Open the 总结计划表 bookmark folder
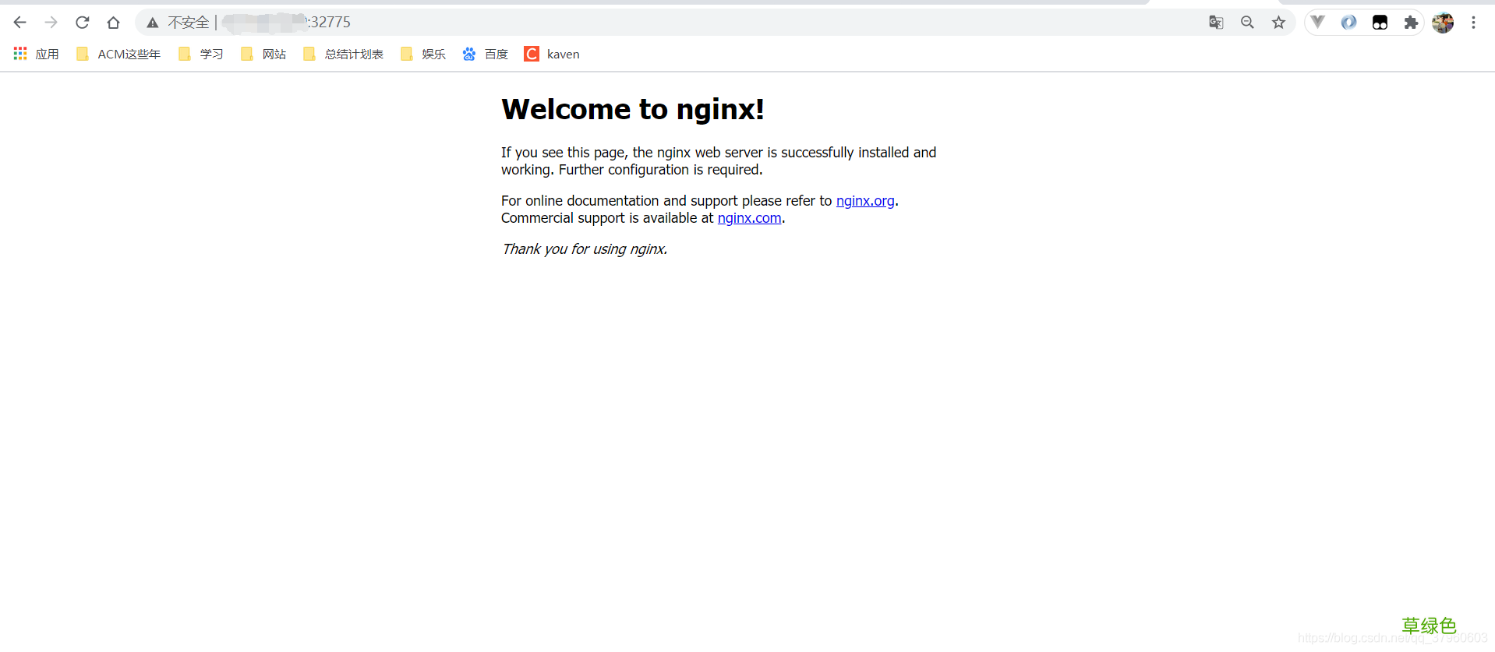 click(344, 54)
